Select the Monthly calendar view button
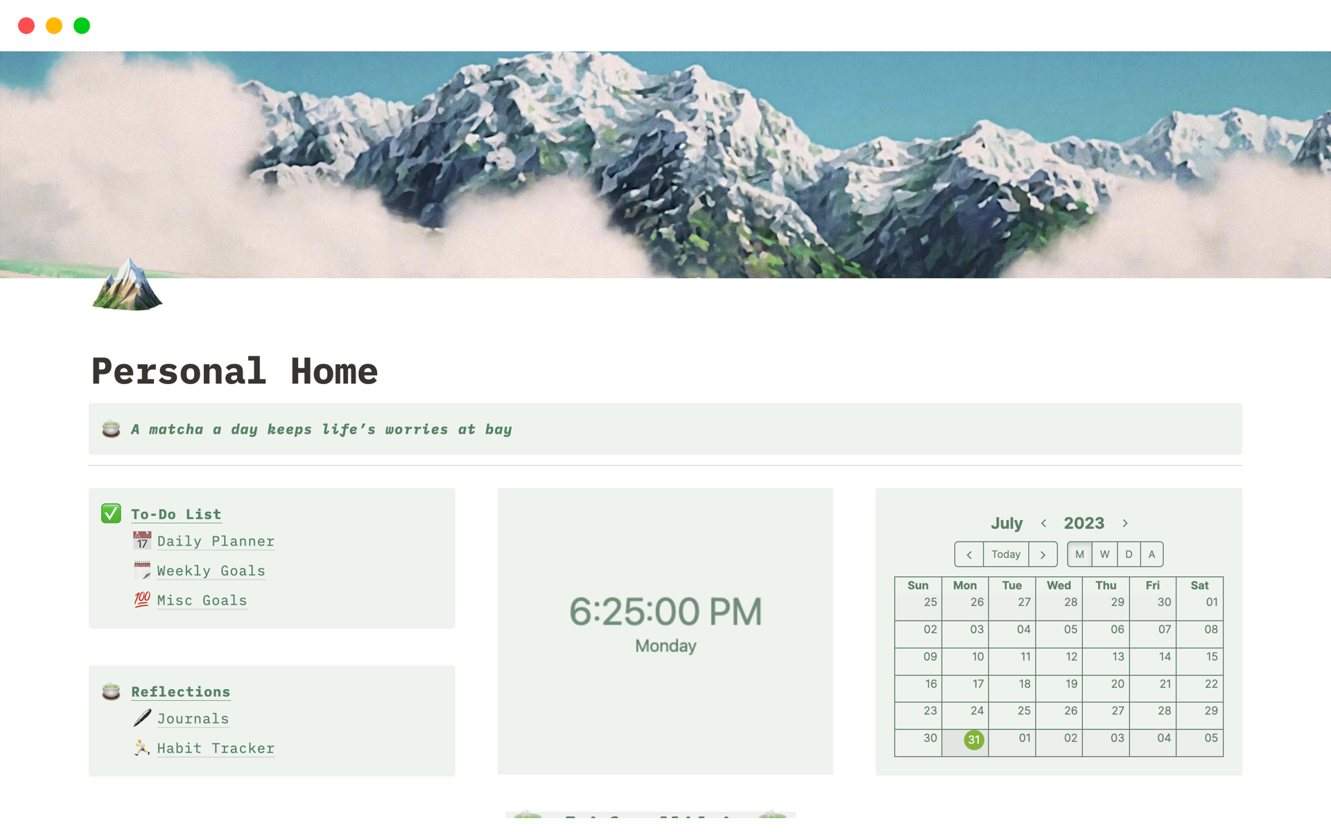The image size is (1331, 832). [1079, 554]
